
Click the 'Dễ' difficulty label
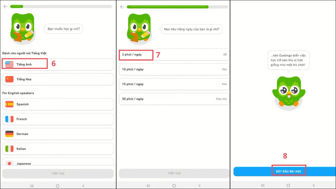pos(225,55)
